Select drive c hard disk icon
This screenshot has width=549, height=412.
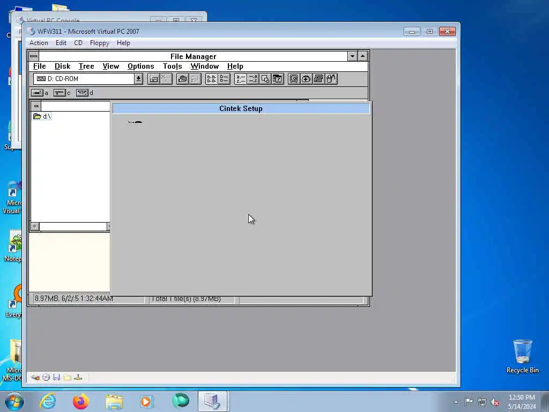point(60,93)
